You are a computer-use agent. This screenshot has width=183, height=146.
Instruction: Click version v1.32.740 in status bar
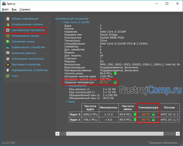pos(8,143)
